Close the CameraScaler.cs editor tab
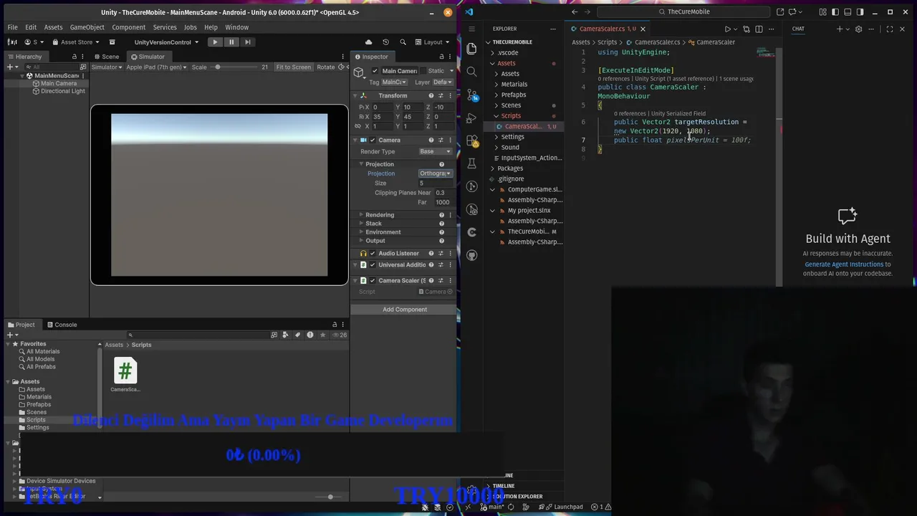Screen dimensions: 917x516 643,29
